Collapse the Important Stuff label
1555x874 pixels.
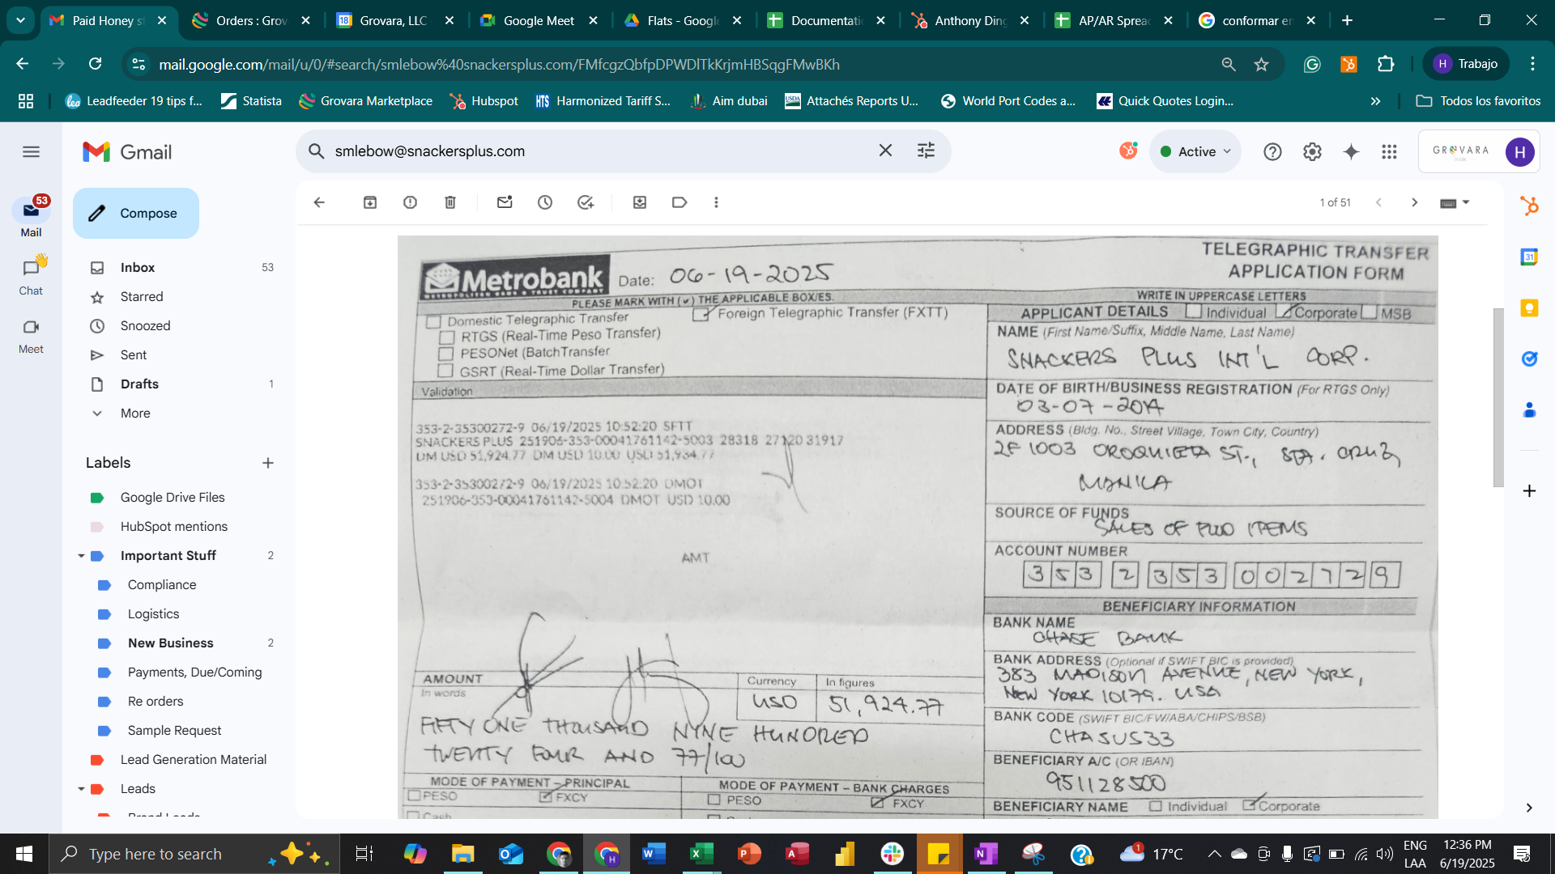pos(81,556)
